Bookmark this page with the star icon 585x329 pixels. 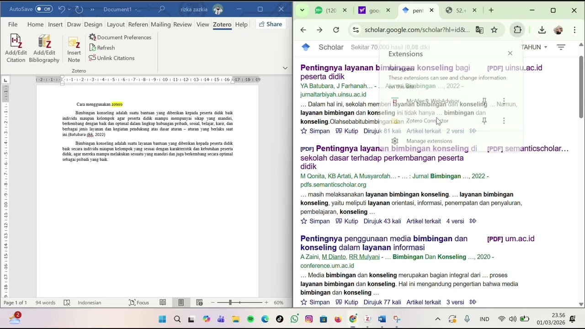point(494,30)
